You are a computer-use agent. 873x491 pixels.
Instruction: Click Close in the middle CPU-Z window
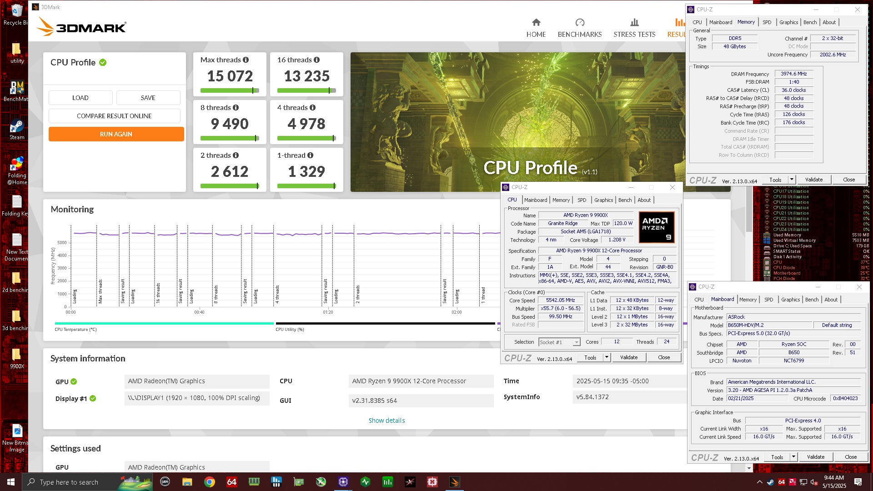pyautogui.click(x=664, y=357)
